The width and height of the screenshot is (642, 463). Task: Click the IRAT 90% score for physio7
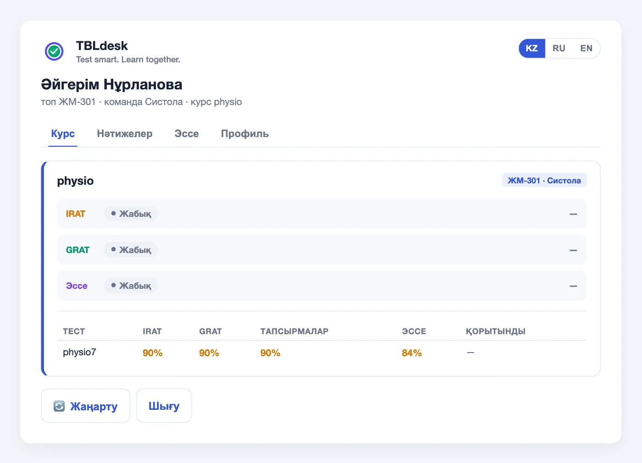153,353
